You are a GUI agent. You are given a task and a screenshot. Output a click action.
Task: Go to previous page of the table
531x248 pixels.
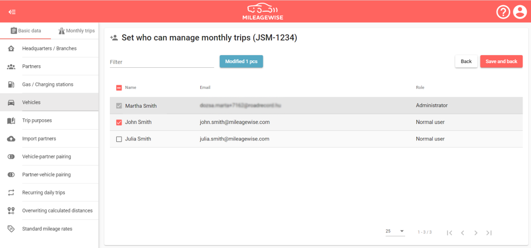(463, 233)
